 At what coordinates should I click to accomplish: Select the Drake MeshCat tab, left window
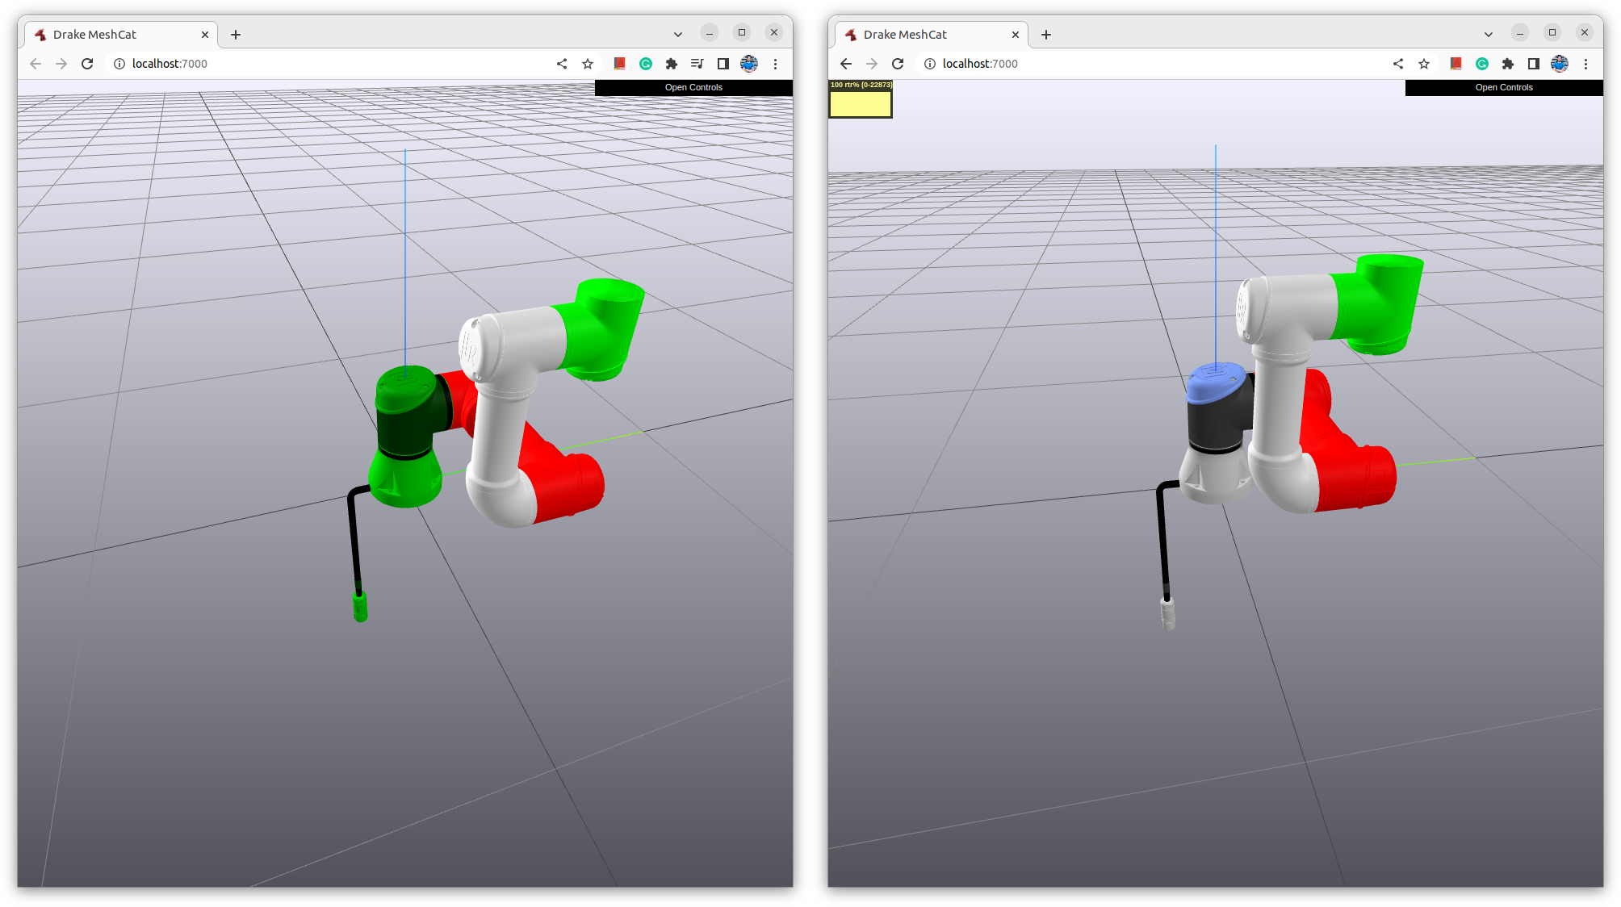(113, 34)
